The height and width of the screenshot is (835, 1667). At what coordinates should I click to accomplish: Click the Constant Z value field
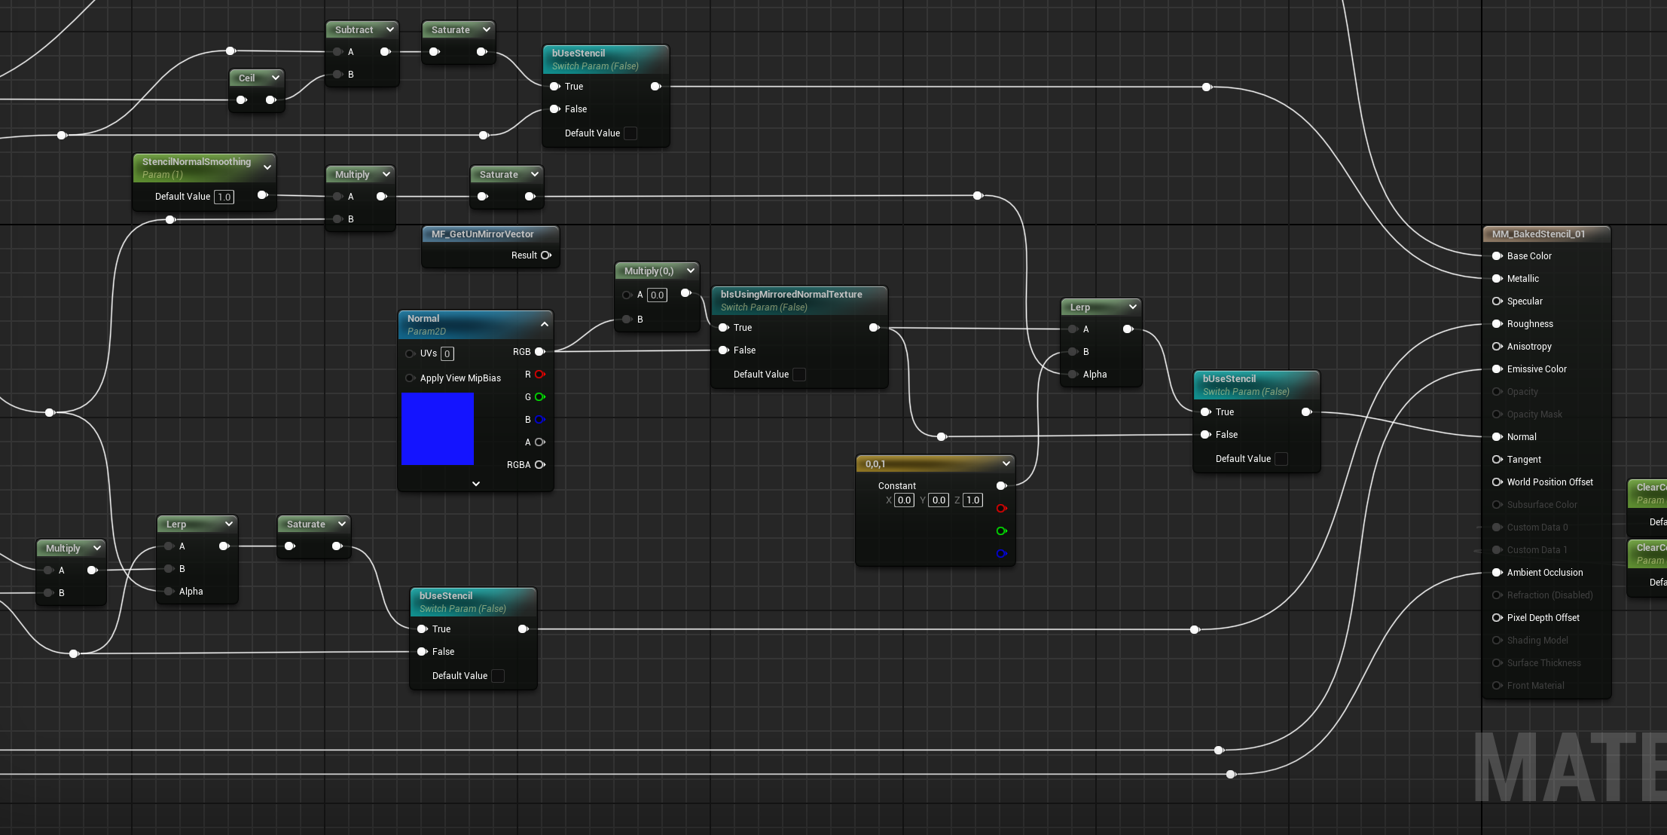click(x=972, y=500)
